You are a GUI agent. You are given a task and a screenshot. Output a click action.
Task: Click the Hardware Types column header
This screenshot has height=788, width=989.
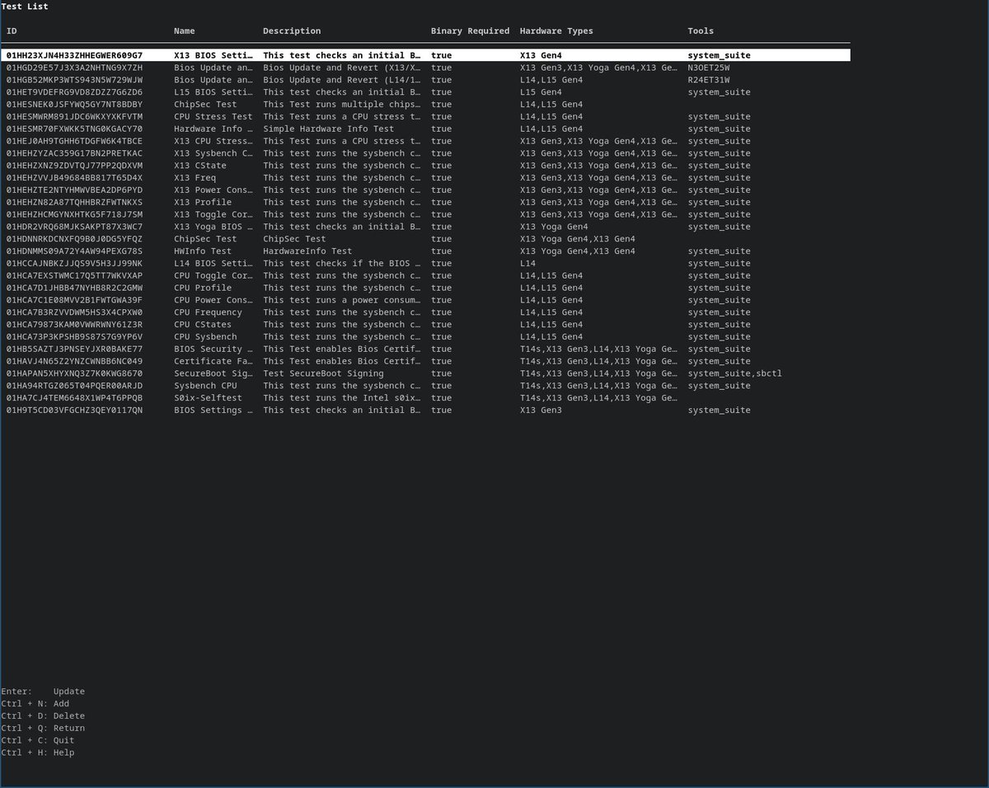556,31
